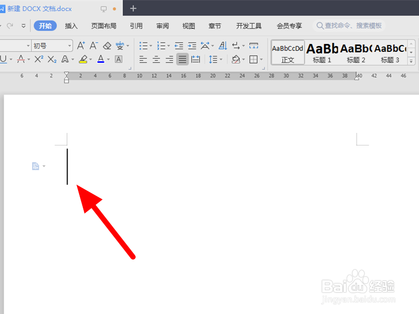Viewport: 419px width, 314px height.
Task: Apply strikethrough font formatting
Action: pyautogui.click(x=21, y=59)
